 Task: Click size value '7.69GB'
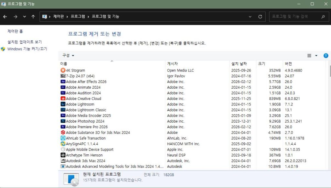275,160
